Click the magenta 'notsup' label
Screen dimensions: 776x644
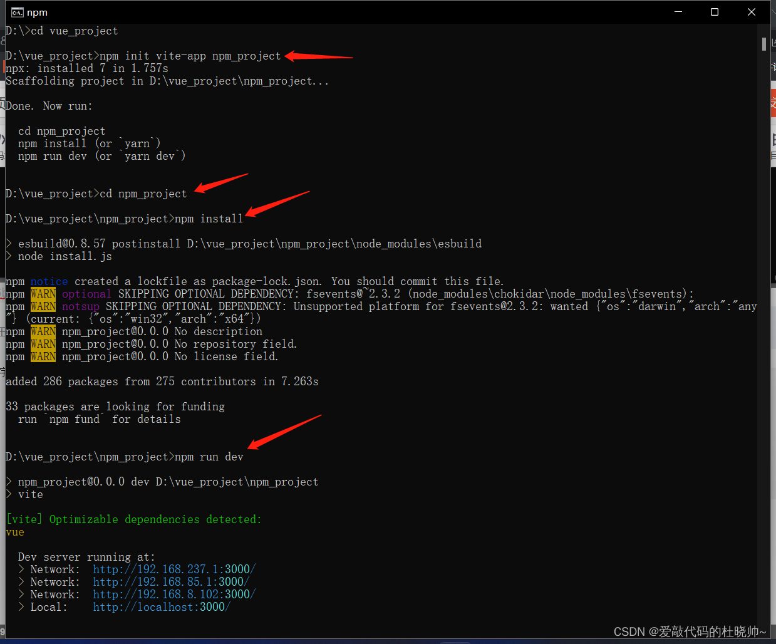pyautogui.click(x=81, y=306)
